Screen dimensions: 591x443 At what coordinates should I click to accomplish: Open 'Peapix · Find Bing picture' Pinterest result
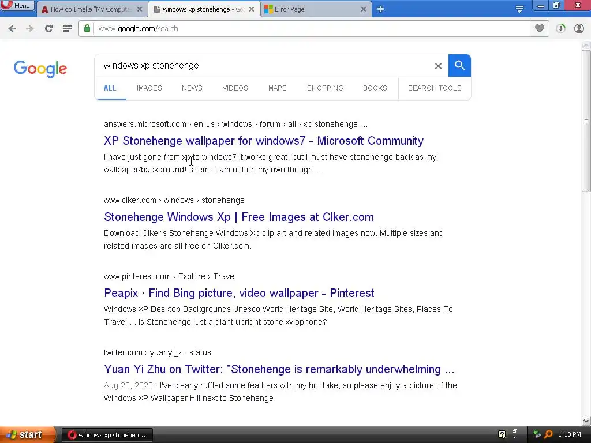pyautogui.click(x=239, y=293)
